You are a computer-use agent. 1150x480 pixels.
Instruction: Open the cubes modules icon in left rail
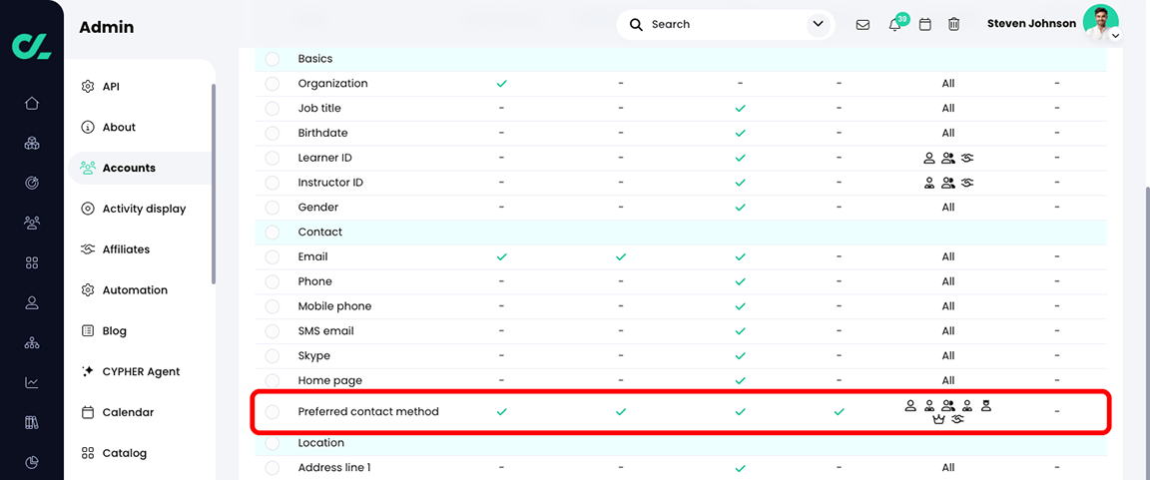[32, 143]
